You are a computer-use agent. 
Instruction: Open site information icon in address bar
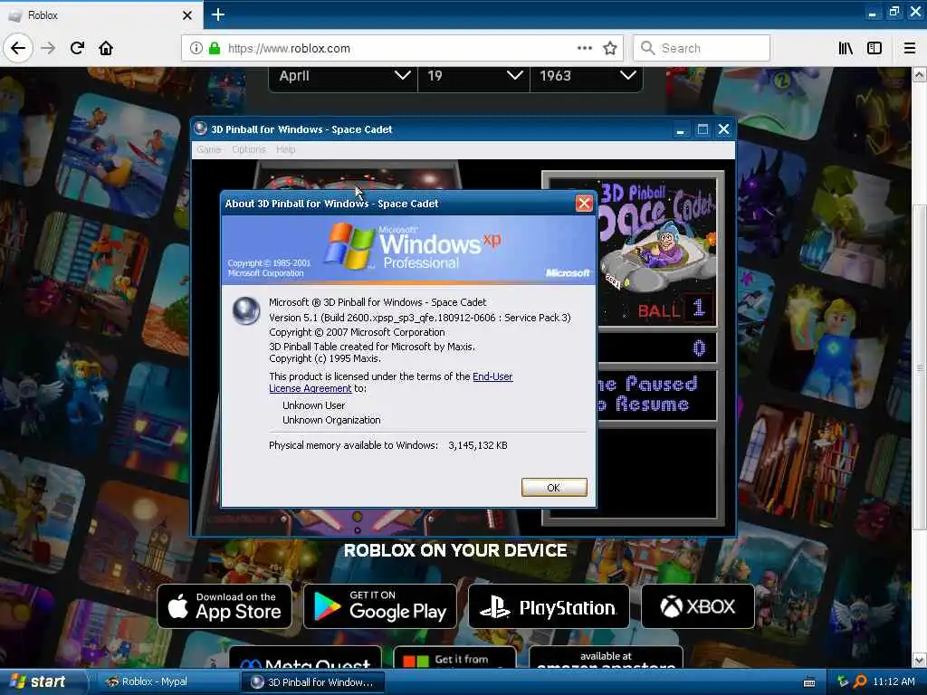click(x=196, y=48)
